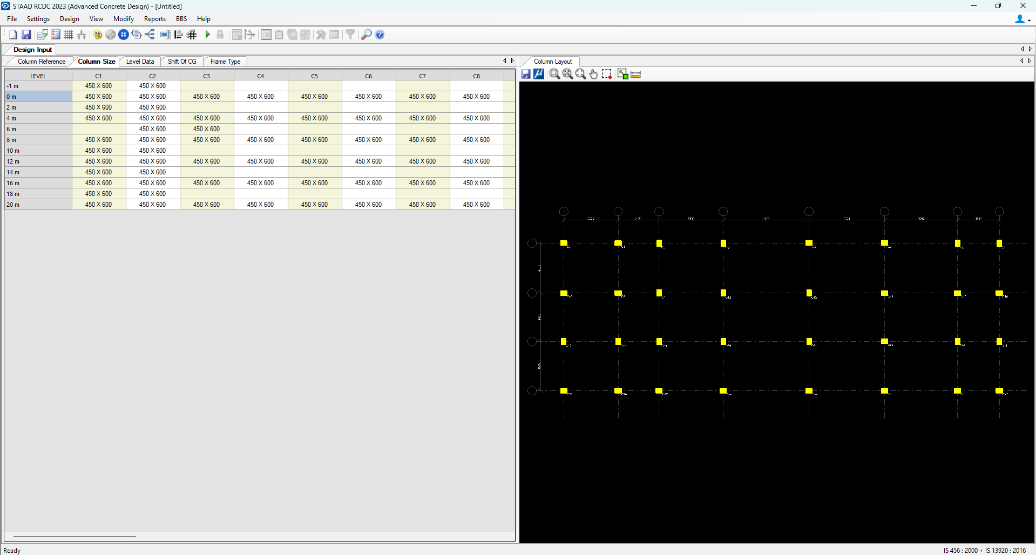
Task: Click the horizontal scrollbar below the table
Action: pos(75,536)
